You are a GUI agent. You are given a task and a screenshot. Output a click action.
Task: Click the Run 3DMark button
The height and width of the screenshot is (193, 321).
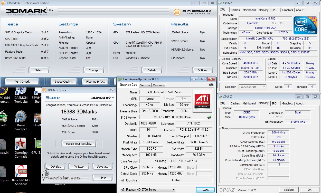point(22,82)
